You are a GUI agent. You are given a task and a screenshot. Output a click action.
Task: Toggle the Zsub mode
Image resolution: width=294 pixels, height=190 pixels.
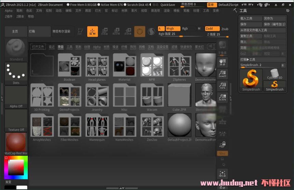tap(225, 29)
